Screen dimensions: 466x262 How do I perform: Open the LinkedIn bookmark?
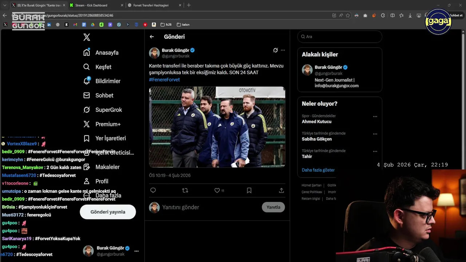(x=49, y=25)
